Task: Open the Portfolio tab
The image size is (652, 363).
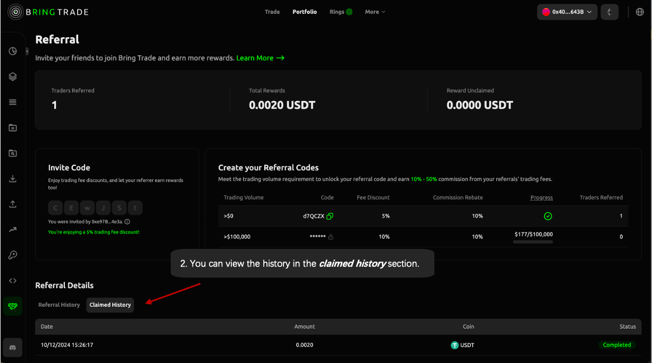Action: pyautogui.click(x=305, y=12)
